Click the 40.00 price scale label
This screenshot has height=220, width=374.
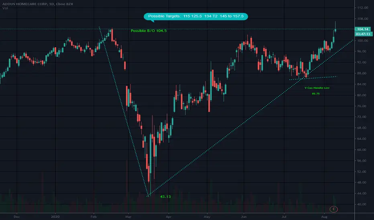click(362, 204)
